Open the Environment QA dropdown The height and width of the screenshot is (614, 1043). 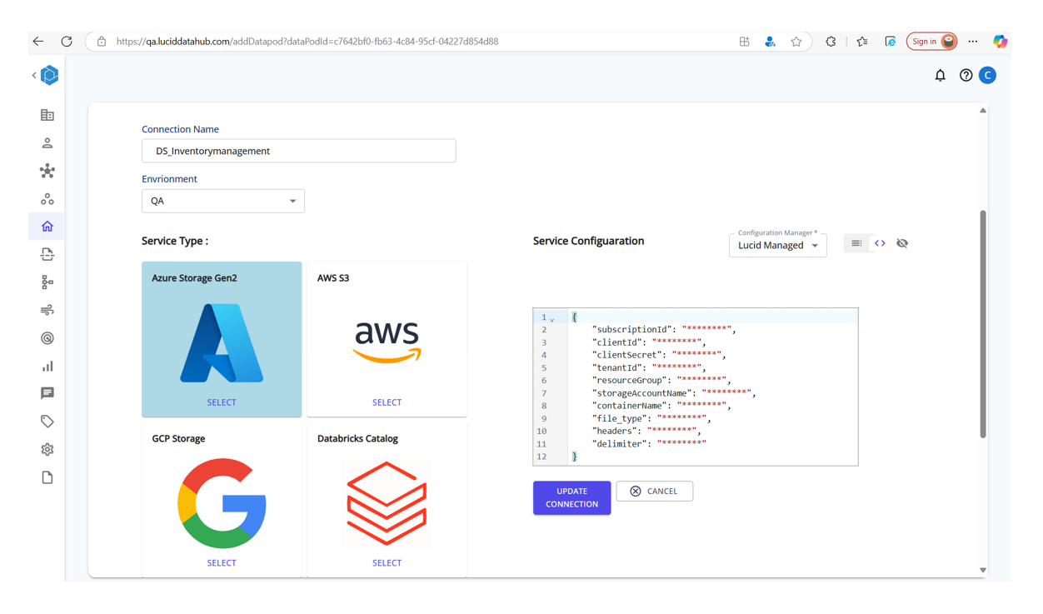223,201
